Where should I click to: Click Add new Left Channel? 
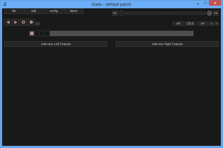click(56, 44)
